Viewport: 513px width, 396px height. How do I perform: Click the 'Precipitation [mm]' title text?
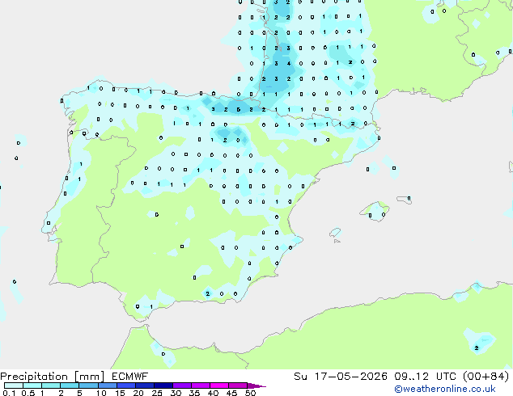pos(53,377)
